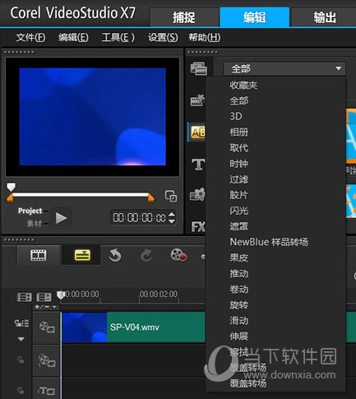Choose the 时钟 transition category
Image resolution: width=356 pixels, height=399 pixels.
coord(239,164)
